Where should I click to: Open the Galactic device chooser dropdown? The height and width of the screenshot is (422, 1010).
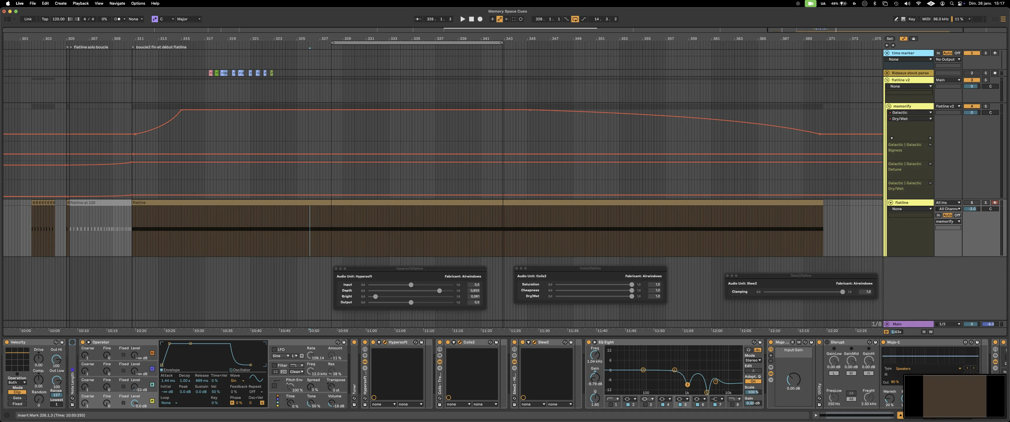point(910,112)
